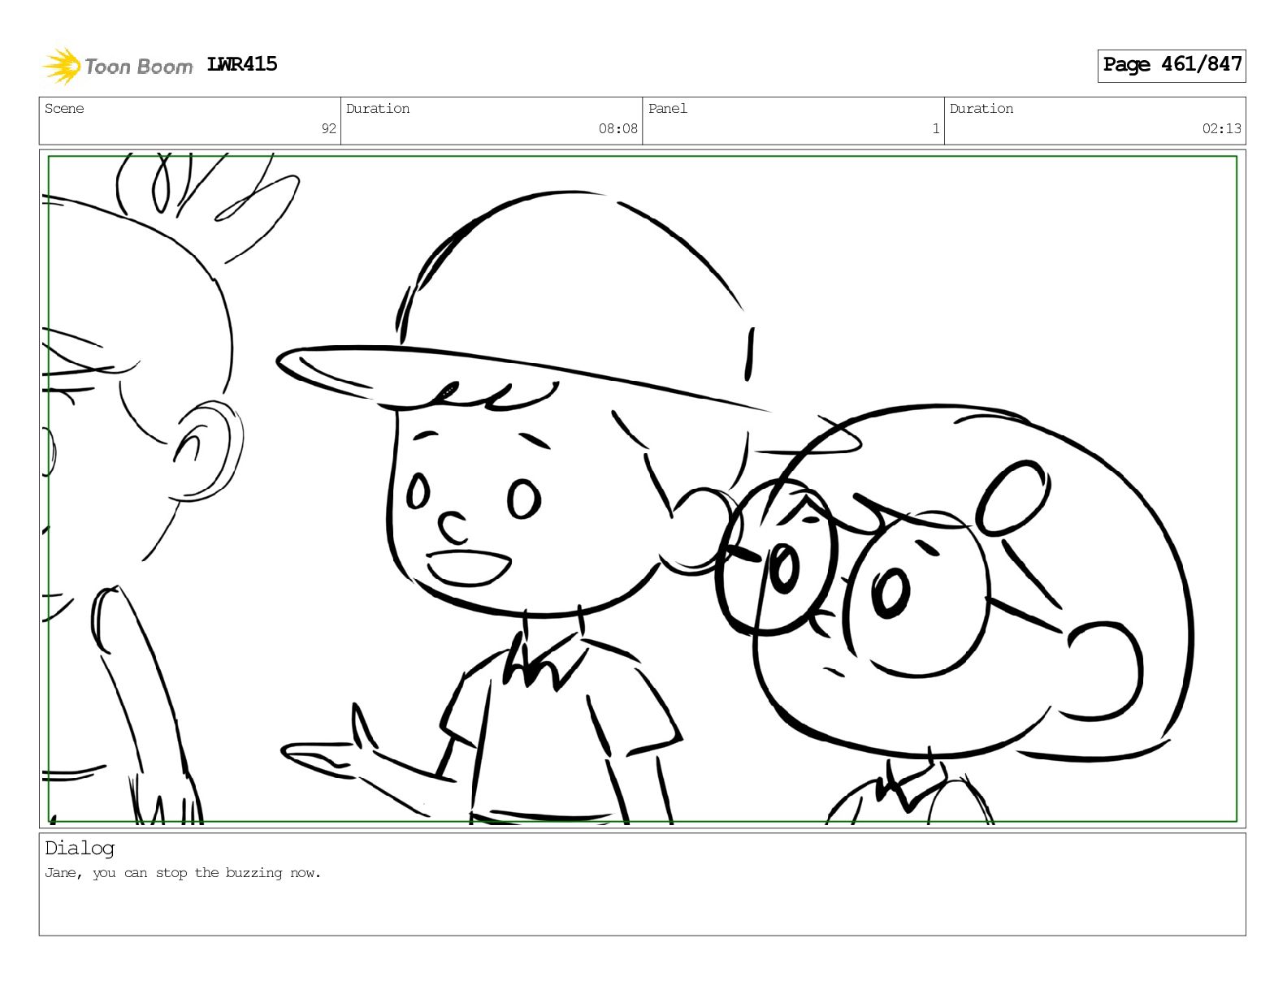Select the panel number 1
This screenshot has width=1287, height=994.
(935, 128)
